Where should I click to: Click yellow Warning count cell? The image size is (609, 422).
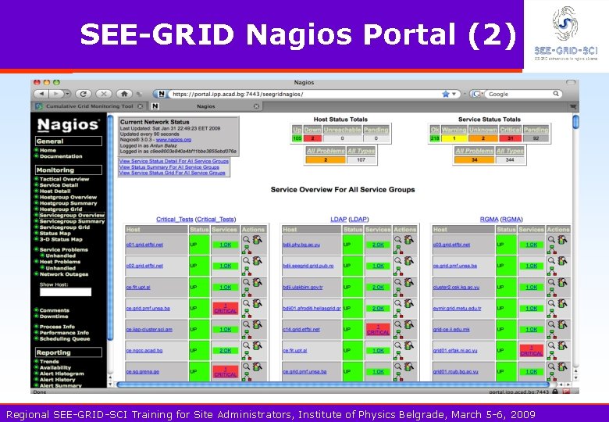(454, 138)
